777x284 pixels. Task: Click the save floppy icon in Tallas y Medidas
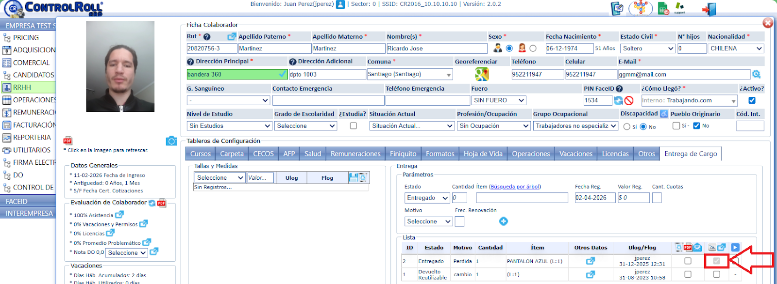354,178
